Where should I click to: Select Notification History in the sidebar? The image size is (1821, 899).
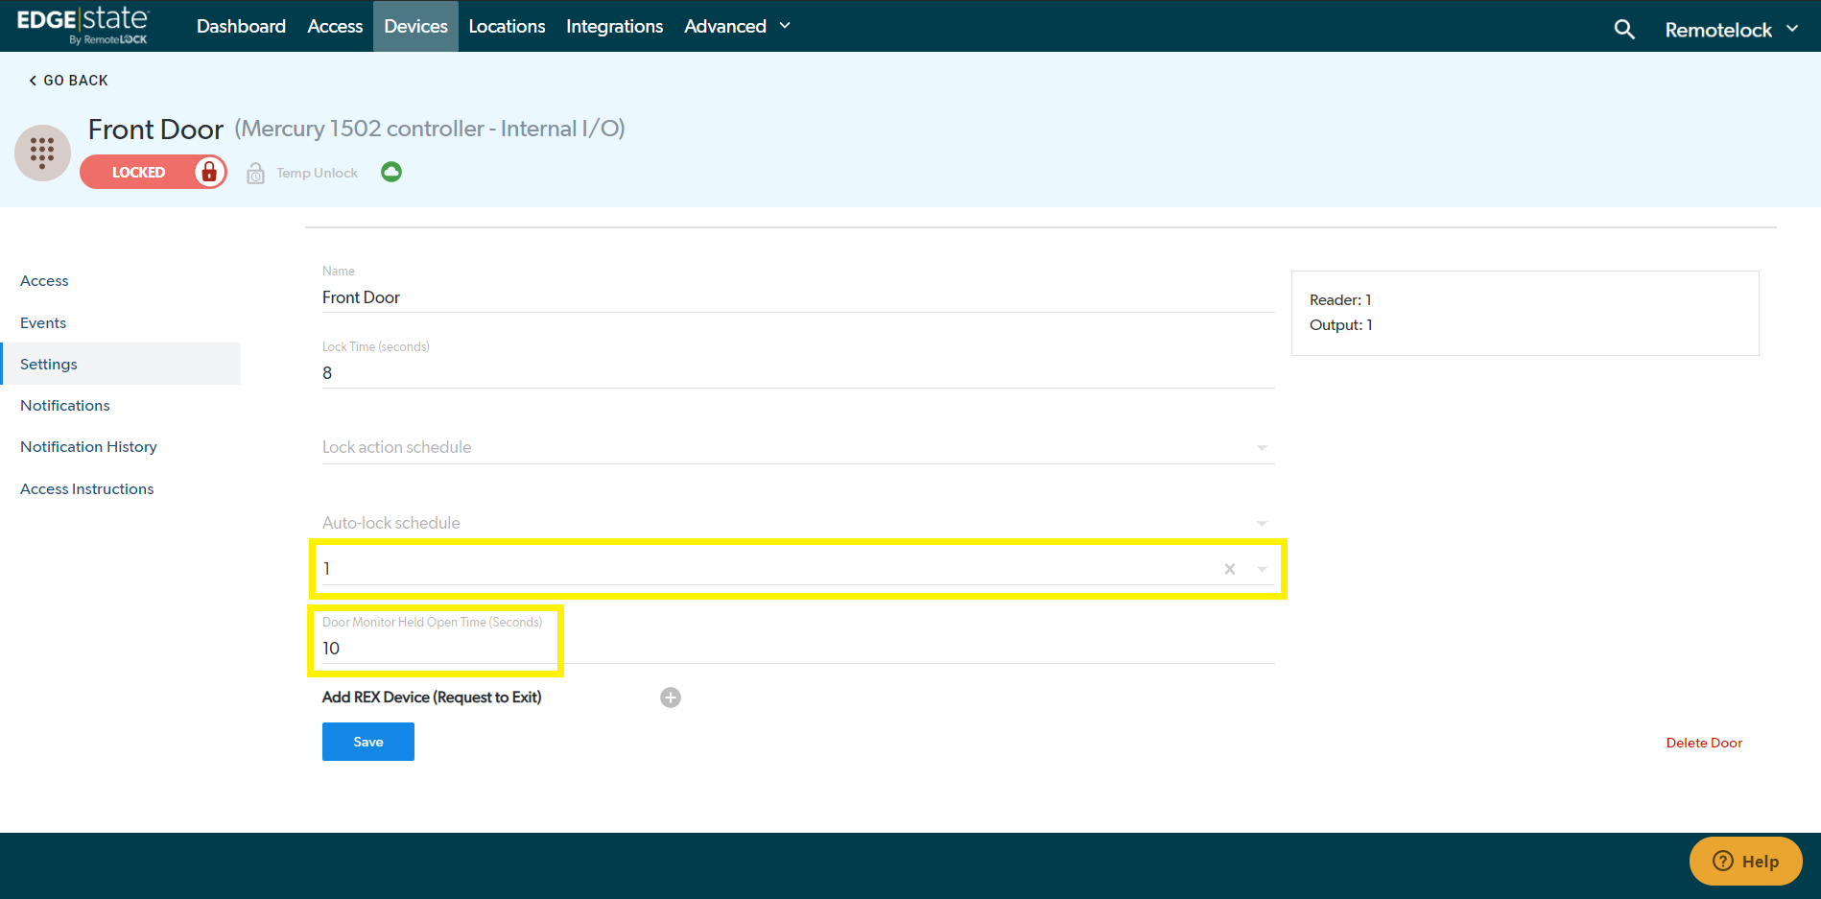[x=88, y=447]
